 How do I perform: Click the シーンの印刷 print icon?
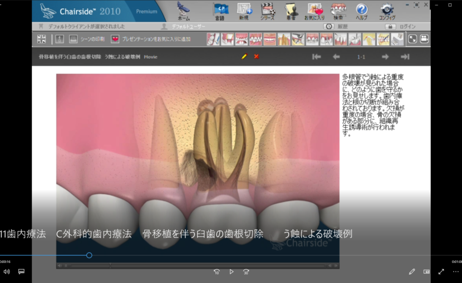click(73, 39)
